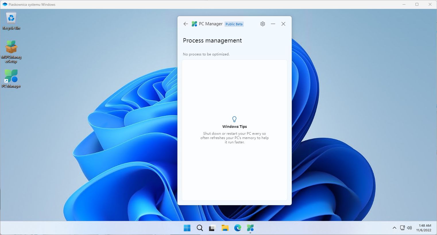Click the Process management heading

tap(212, 41)
